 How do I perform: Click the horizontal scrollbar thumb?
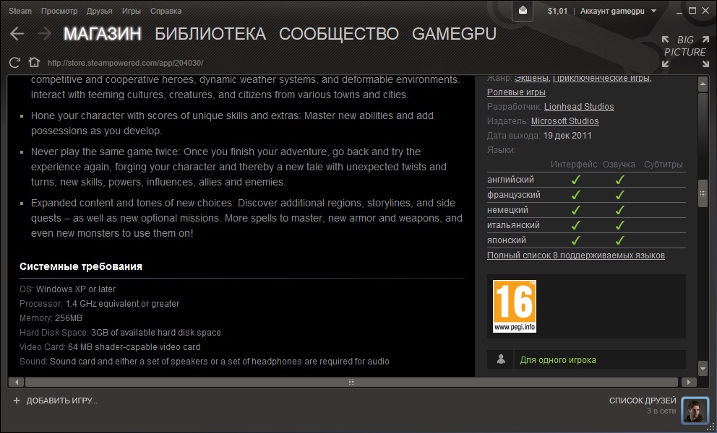tap(351, 382)
